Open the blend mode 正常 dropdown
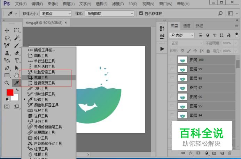Viewport: 241px width, 159px height. point(186,43)
